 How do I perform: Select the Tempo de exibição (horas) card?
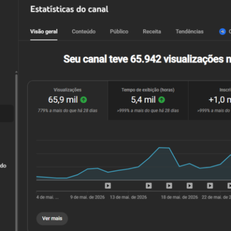pos(148,100)
